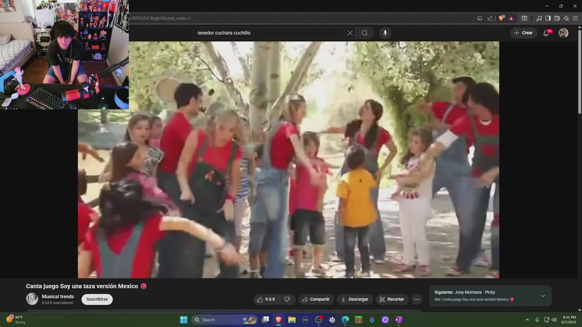
Task: Show hidden system tray icons chevron
Action: tap(527, 320)
